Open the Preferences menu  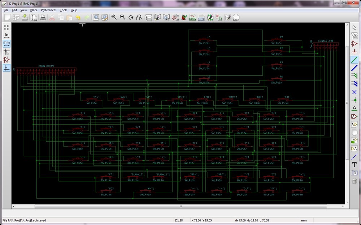coord(48,10)
